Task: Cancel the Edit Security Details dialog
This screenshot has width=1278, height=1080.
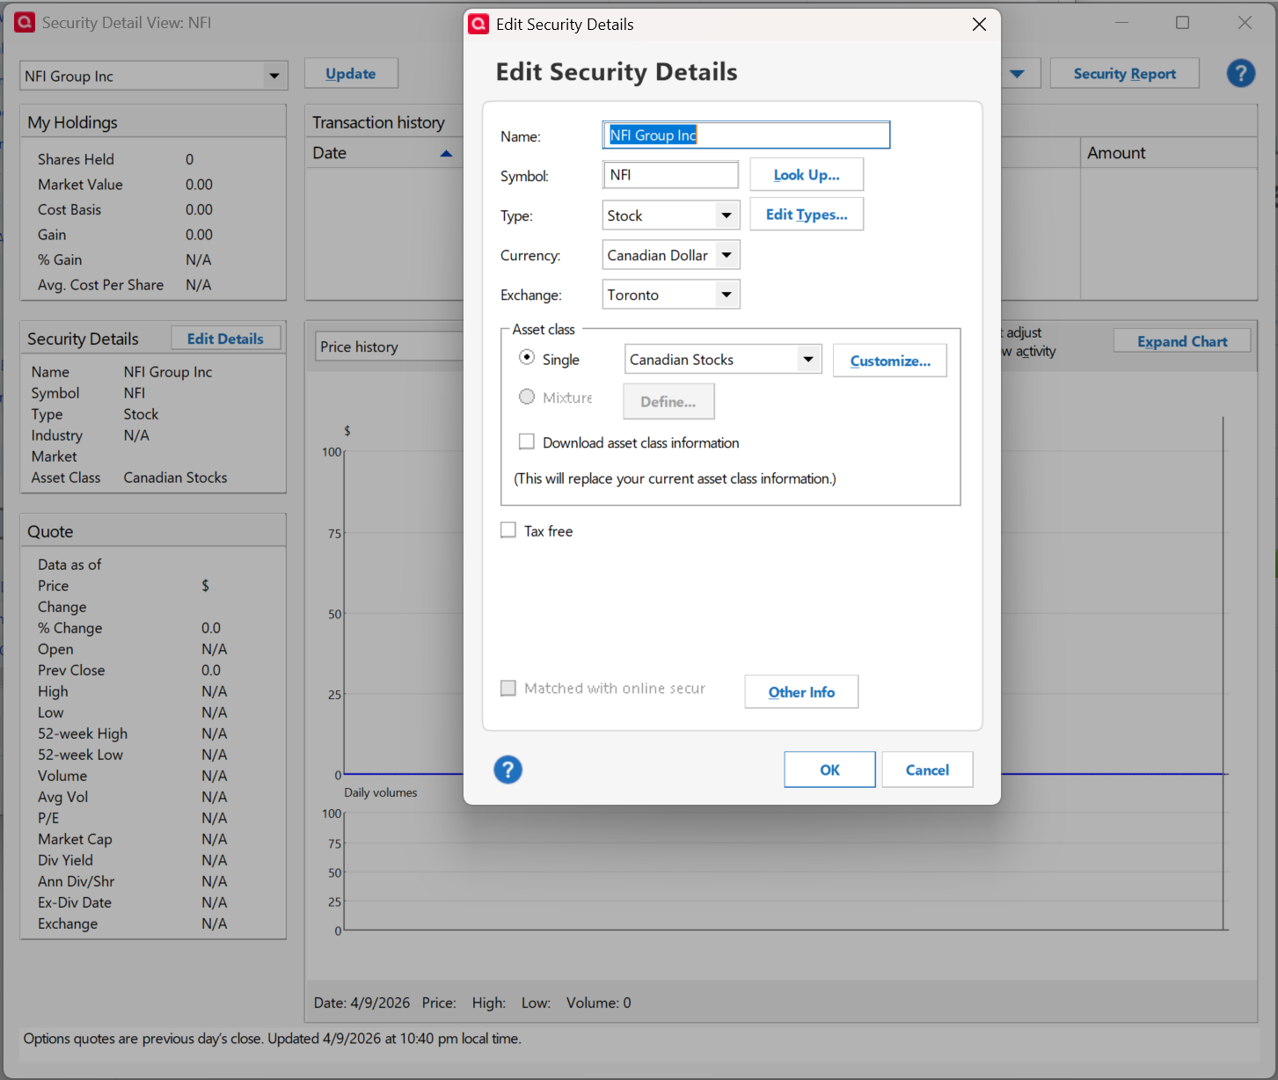Action: click(x=927, y=770)
